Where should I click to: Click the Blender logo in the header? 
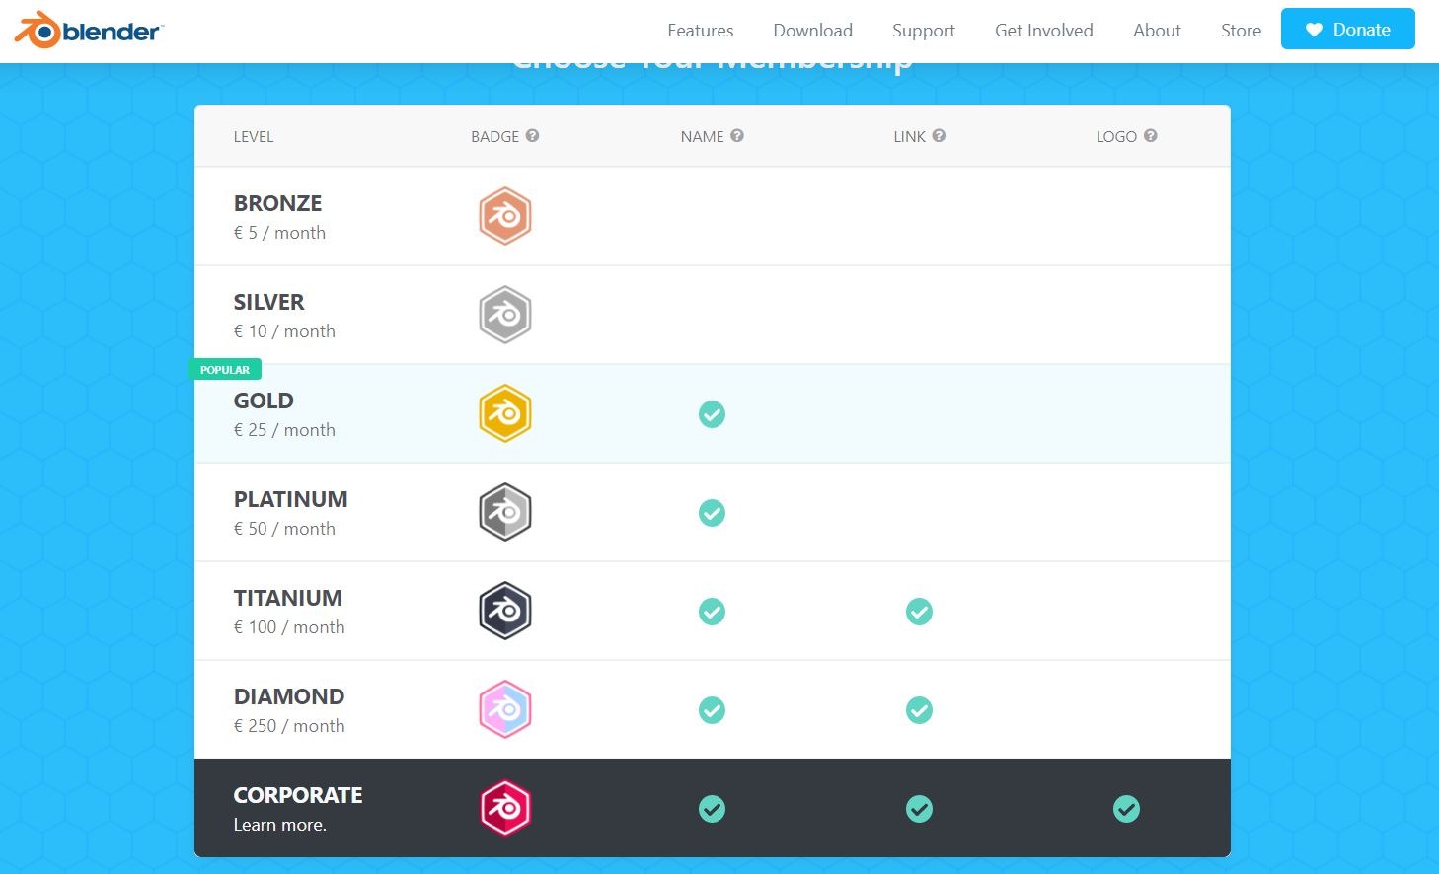88,31
